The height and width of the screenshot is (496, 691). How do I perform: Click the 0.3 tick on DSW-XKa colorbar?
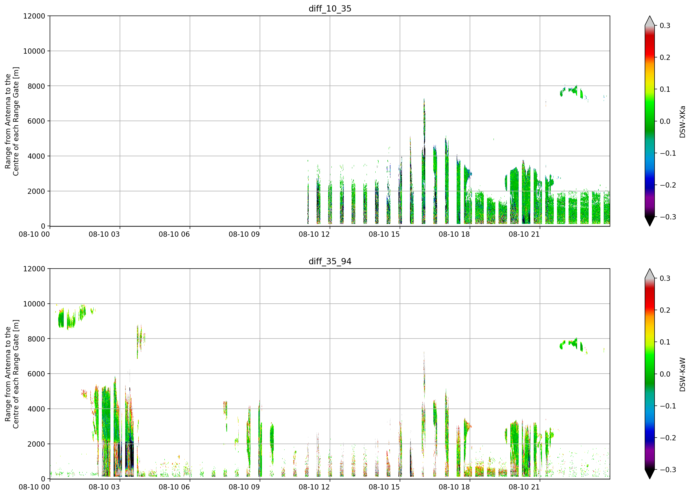665,26
